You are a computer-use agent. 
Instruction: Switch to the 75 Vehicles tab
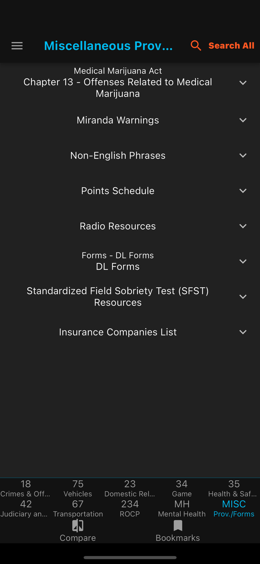[78, 488]
